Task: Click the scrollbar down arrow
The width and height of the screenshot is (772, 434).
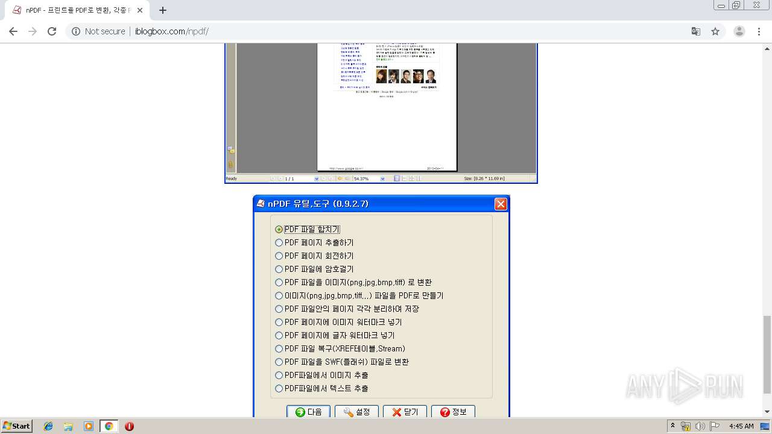Action: click(x=767, y=412)
